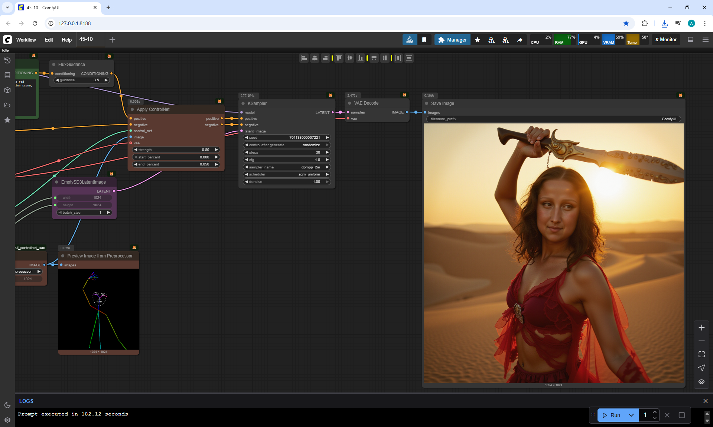The height and width of the screenshot is (427, 713).
Task: Click the fit view icon on canvas
Action: click(x=701, y=354)
